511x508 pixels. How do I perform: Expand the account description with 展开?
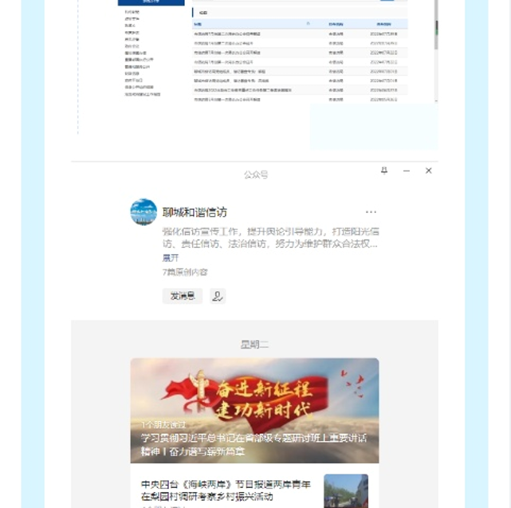coord(171,258)
